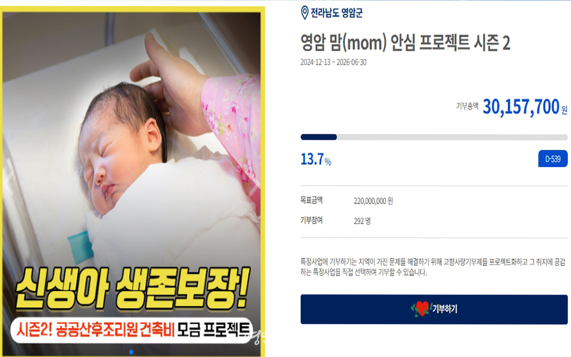Click the 시즌2! 공공산후조리원 건축비 모금 프로젝트 caption
The image size is (571, 357).
tap(131, 330)
